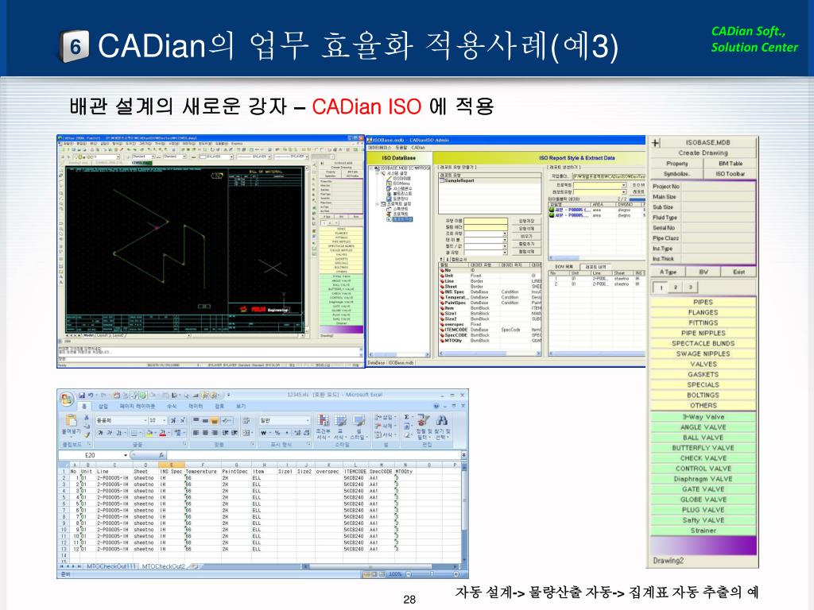Click the Excel zoom slider
The width and height of the screenshot is (814, 610).
432,574
